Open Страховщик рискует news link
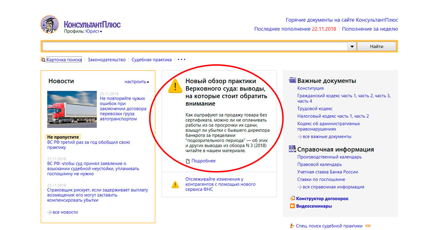The image size is (439, 230). pos(98,195)
